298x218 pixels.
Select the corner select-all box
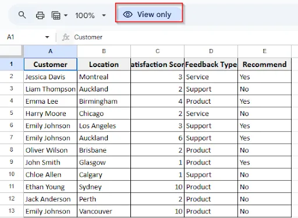click(11, 51)
